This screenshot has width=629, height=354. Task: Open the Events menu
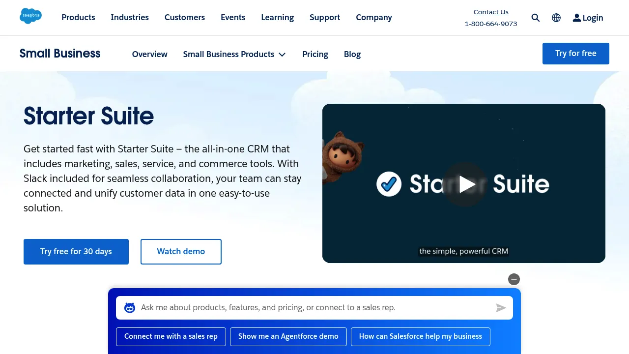tap(233, 17)
